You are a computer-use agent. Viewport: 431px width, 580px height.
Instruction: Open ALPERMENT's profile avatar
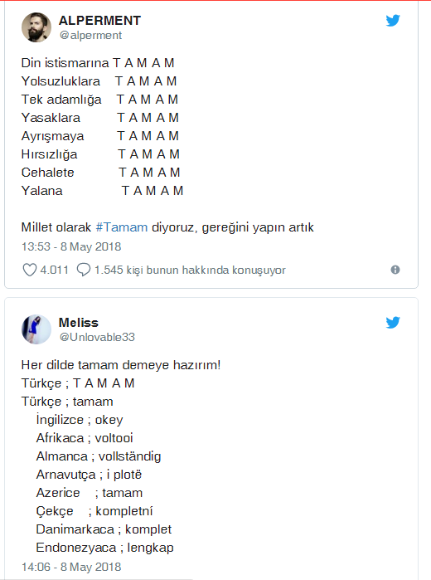(x=36, y=27)
